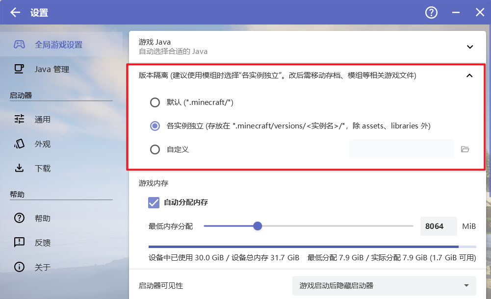491x299 pixels.
Task: Open the folder browser for custom path
Action: tap(465, 149)
